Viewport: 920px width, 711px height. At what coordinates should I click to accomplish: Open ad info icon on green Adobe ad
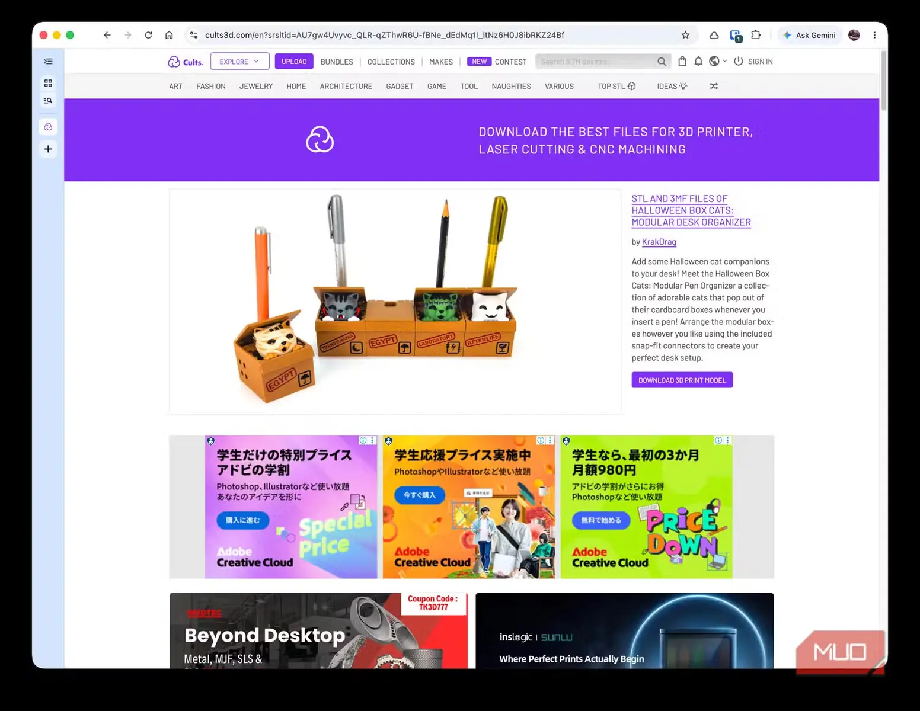pyautogui.click(x=718, y=440)
